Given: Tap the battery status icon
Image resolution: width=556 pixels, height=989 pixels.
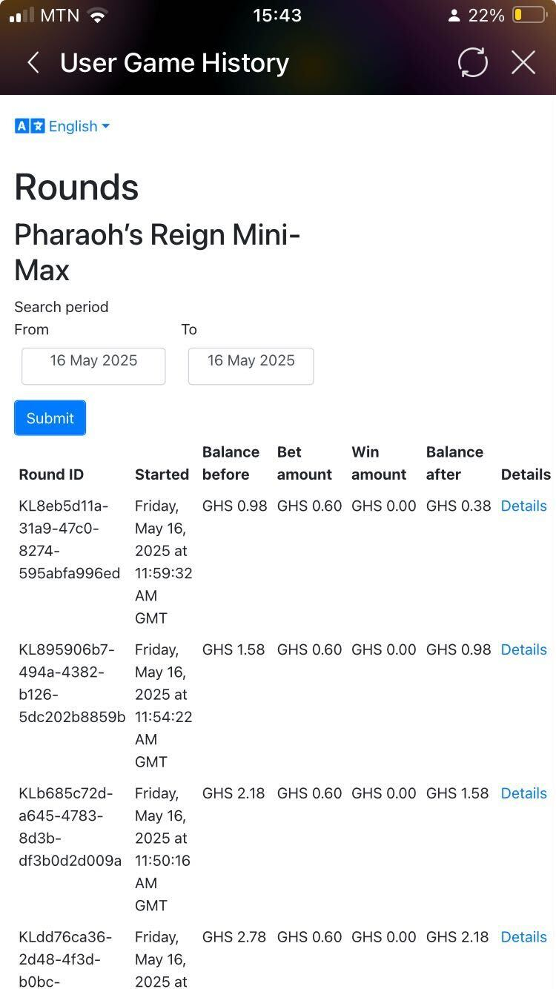Looking at the screenshot, I should [x=529, y=15].
